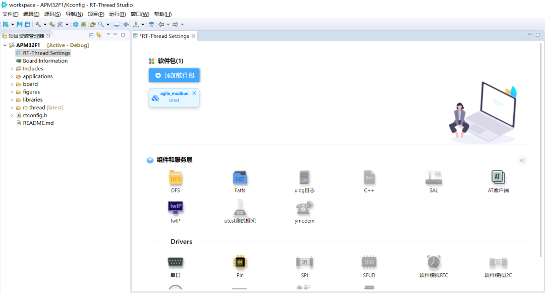The width and height of the screenshot is (545, 293).
Task: Open the dropdown next to the hammer build icon
Action: pos(45,25)
